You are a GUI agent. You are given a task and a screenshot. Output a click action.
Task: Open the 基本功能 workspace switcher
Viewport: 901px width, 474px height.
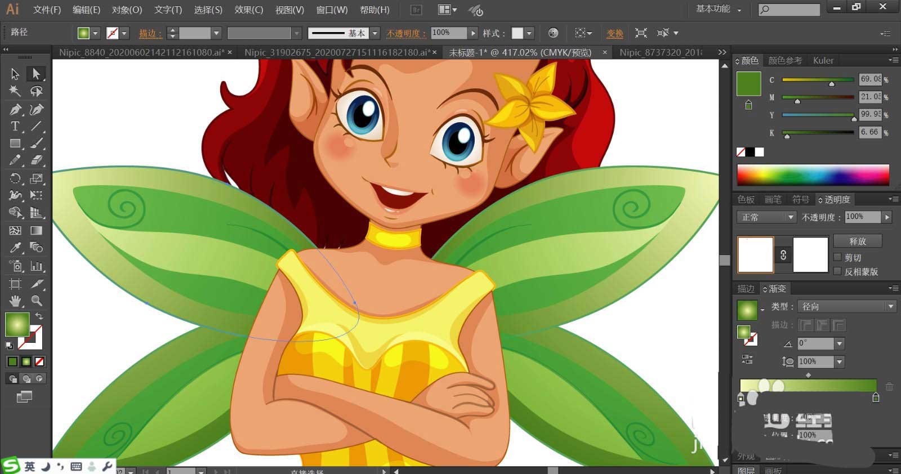719,9
